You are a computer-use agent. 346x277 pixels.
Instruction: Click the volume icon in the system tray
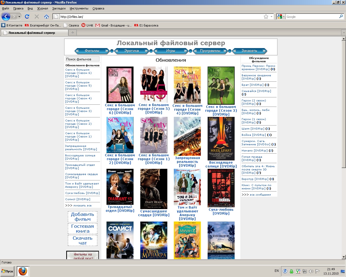(311, 271)
